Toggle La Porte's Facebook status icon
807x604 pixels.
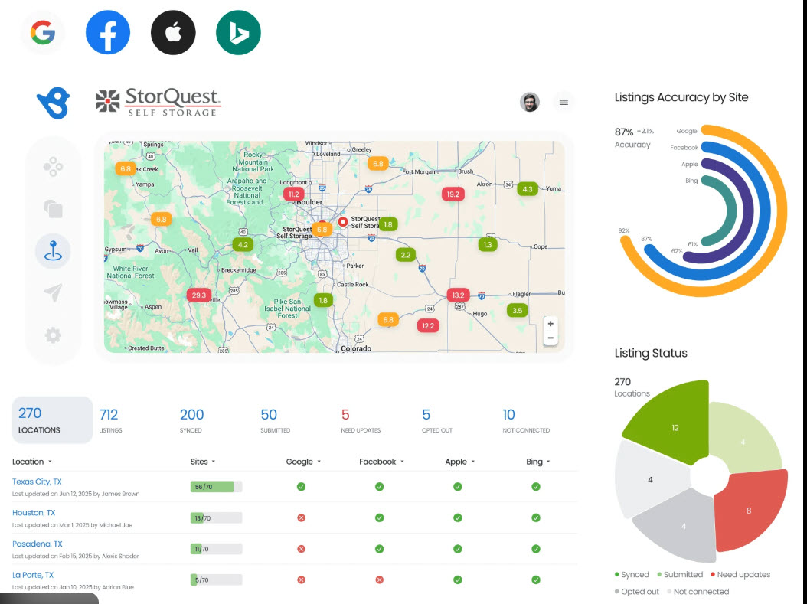(x=378, y=580)
